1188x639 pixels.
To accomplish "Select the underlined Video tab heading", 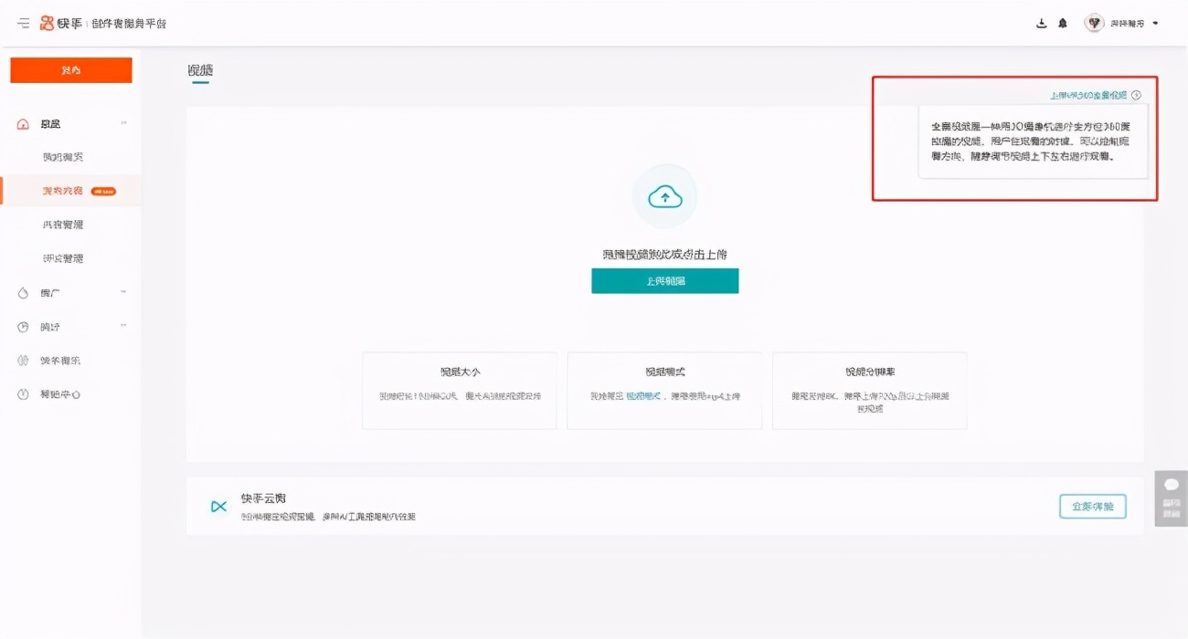I will coord(199,70).
